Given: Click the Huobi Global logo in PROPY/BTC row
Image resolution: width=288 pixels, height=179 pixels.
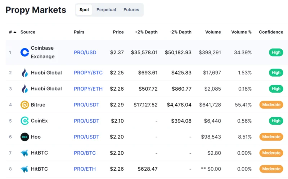Looking at the screenshot, I should [24, 73].
